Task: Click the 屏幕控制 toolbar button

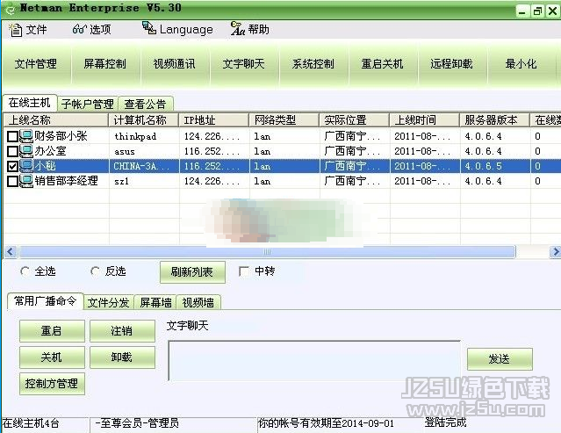Action: tap(105, 64)
